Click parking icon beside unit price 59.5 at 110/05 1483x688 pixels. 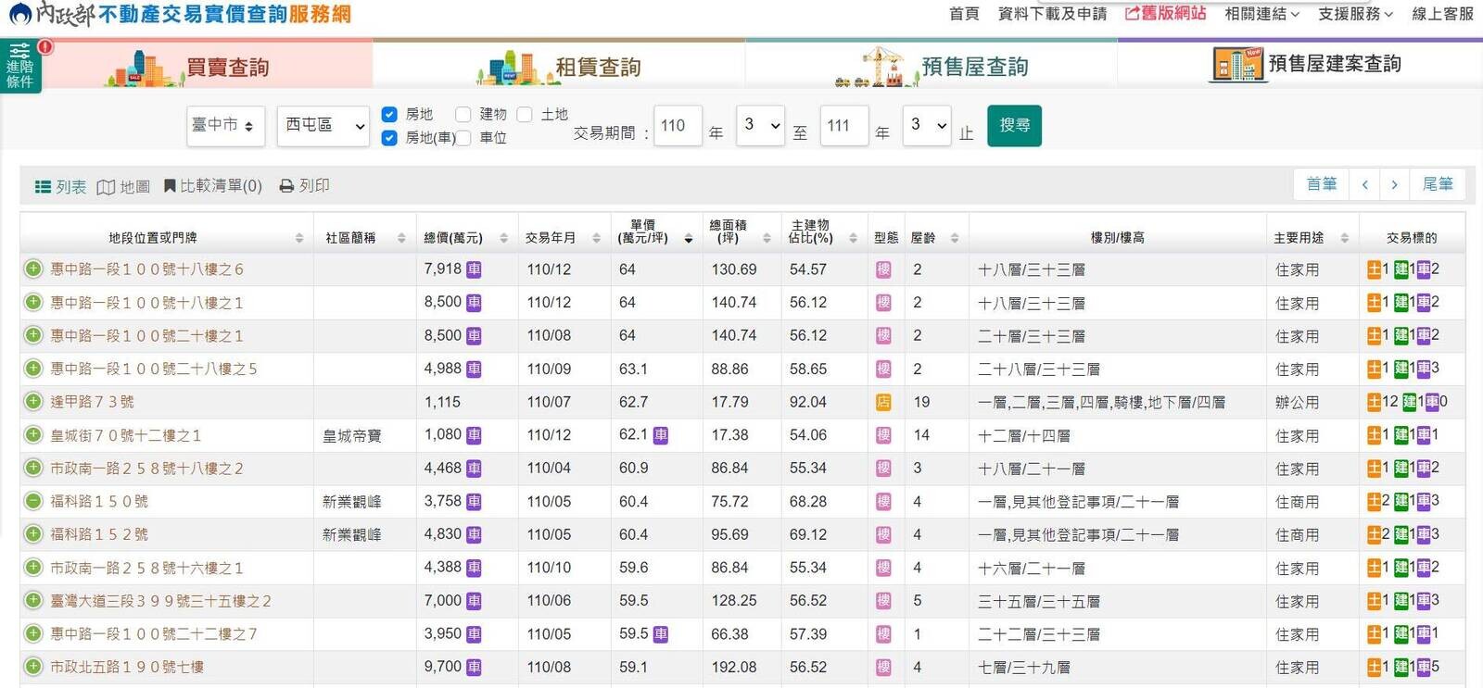point(661,634)
